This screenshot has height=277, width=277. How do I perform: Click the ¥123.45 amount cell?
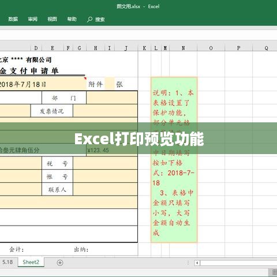[x=112, y=150]
